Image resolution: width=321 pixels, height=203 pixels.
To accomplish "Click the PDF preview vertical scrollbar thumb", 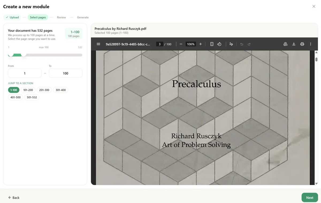I will click(316, 60).
